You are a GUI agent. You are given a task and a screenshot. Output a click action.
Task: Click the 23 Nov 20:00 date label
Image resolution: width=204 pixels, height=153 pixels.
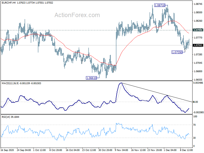155,150
